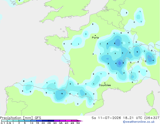This screenshot has height=124, width=160.
Task: Pick the 5–10 mm legend swatch
Action: pos(28,121)
